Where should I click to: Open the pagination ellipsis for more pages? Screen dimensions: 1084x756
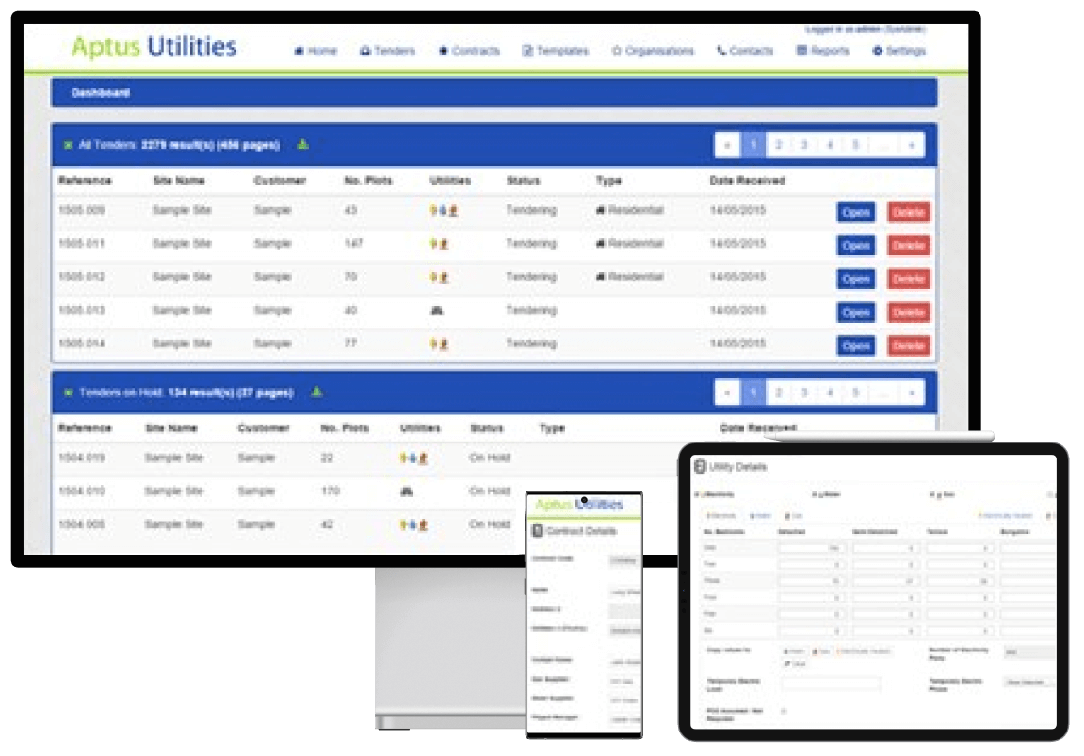point(882,144)
